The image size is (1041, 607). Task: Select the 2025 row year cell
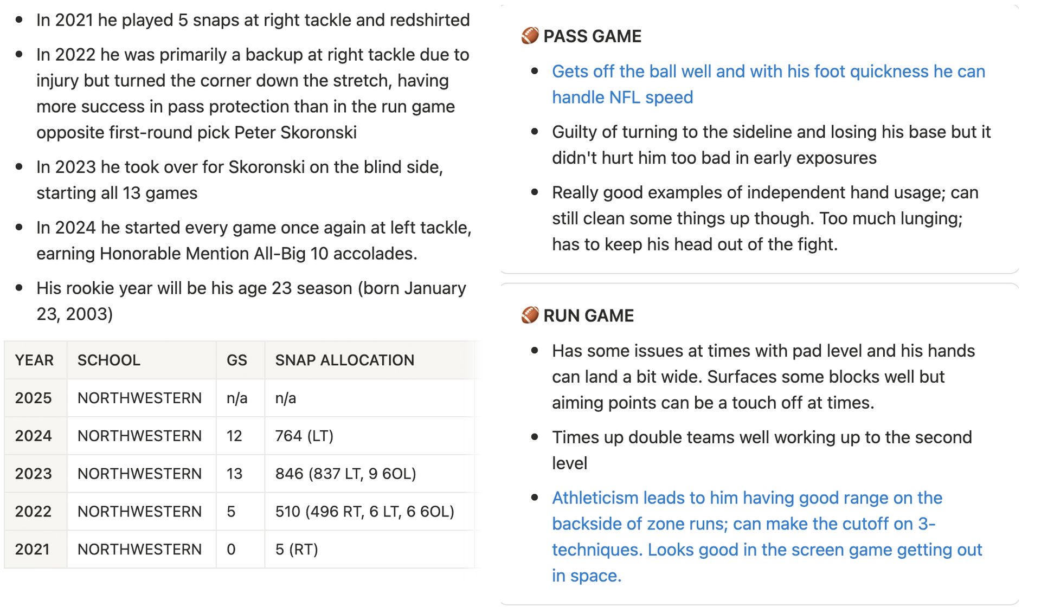pyautogui.click(x=35, y=398)
